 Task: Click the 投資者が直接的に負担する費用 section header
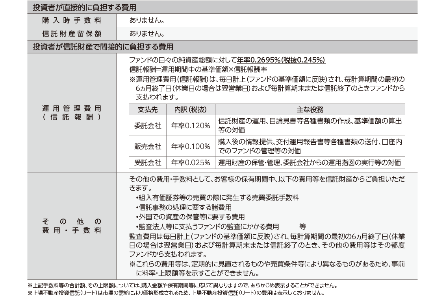pyautogui.click(x=85, y=7)
